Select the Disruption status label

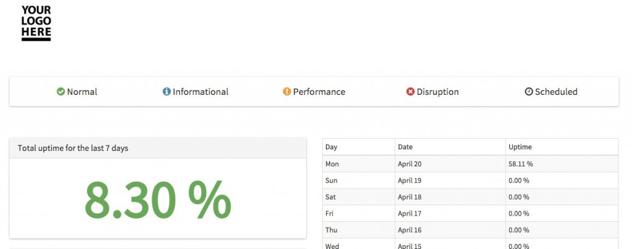[438, 92]
